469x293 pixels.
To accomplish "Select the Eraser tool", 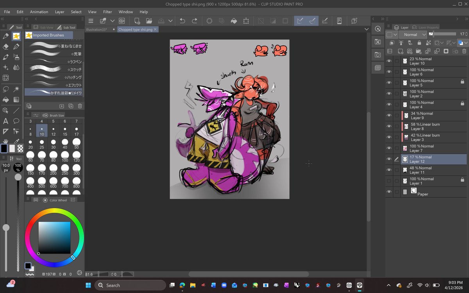I will [5, 46].
